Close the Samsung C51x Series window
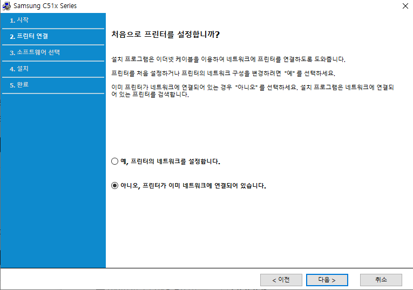Viewport: 413px width, 290px height. click(x=405, y=6)
